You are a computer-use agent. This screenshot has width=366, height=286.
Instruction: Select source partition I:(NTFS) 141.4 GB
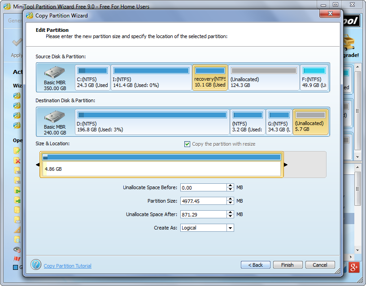point(151,78)
